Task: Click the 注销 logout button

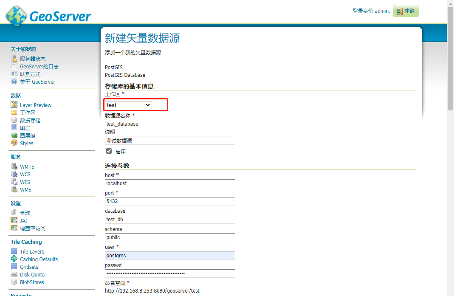Action: click(406, 11)
